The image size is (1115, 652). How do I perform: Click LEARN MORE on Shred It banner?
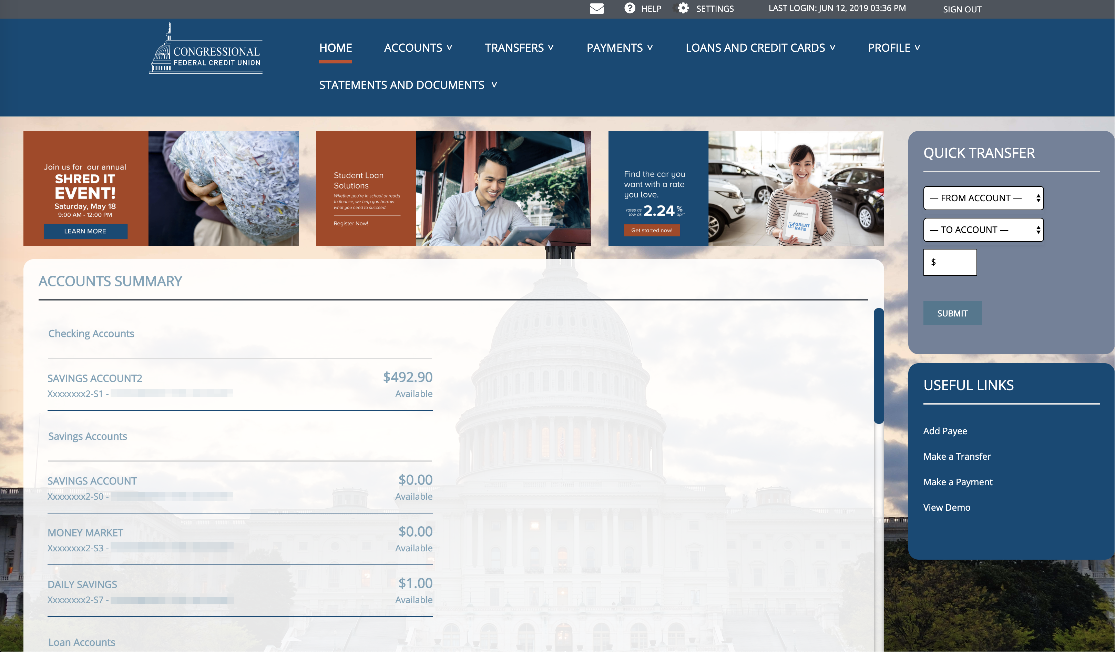(x=85, y=231)
